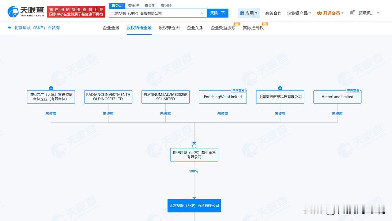Image resolution: width=392 pixels, height=221 pixels.
Task: Collapse 瑞得时尚 node minus icon
Action: pyautogui.click(x=194, y=146)
